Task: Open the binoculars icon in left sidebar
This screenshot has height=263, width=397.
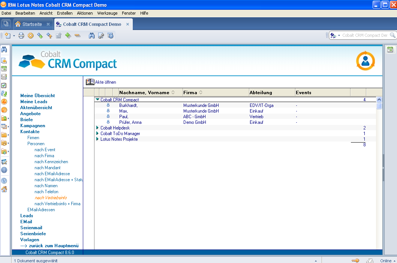Action: coord(4,50)
